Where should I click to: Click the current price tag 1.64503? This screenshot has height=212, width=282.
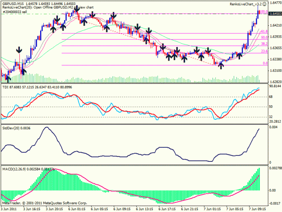coord(275,14)
